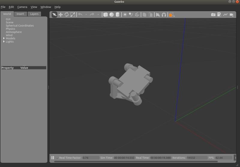Click the Iterations value field
The width and height of the screenshot is (240, 167).
pos(197,158)
